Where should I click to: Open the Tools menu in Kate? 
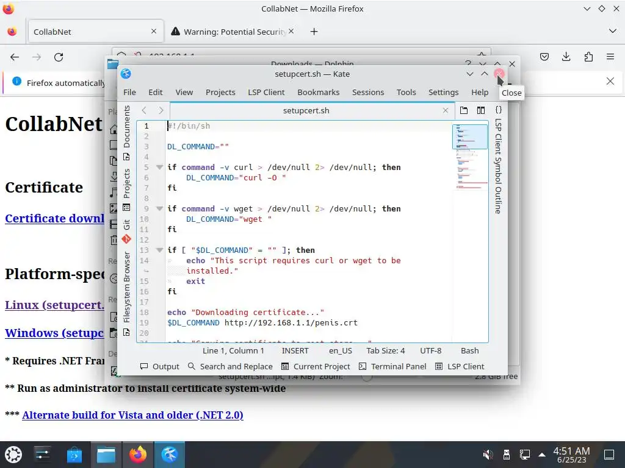tap(406, 93)
